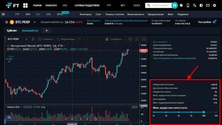Select the ETH coin tab
This screenshot has width=222, height=125.
pos(48,14)
